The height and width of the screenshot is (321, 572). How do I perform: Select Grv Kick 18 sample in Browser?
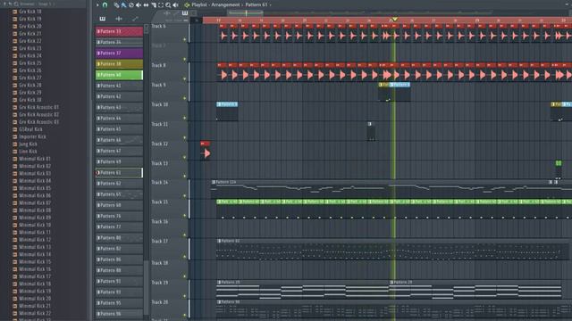[x=29, y=12]
